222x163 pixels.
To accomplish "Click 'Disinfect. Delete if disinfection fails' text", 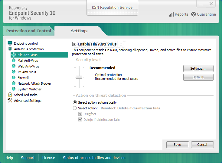I will (130, 108).
